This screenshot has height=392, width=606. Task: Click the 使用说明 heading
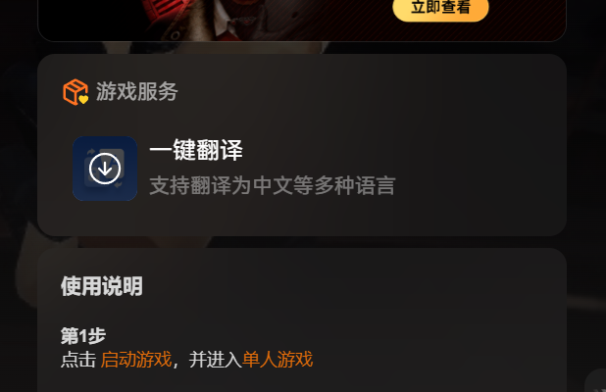[x=102, y=286]
